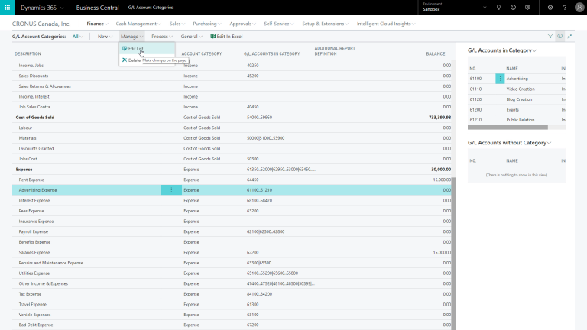Expand the Purchasing menu
The height and width of the screenshot is (330, 587).
coord(206,24)
